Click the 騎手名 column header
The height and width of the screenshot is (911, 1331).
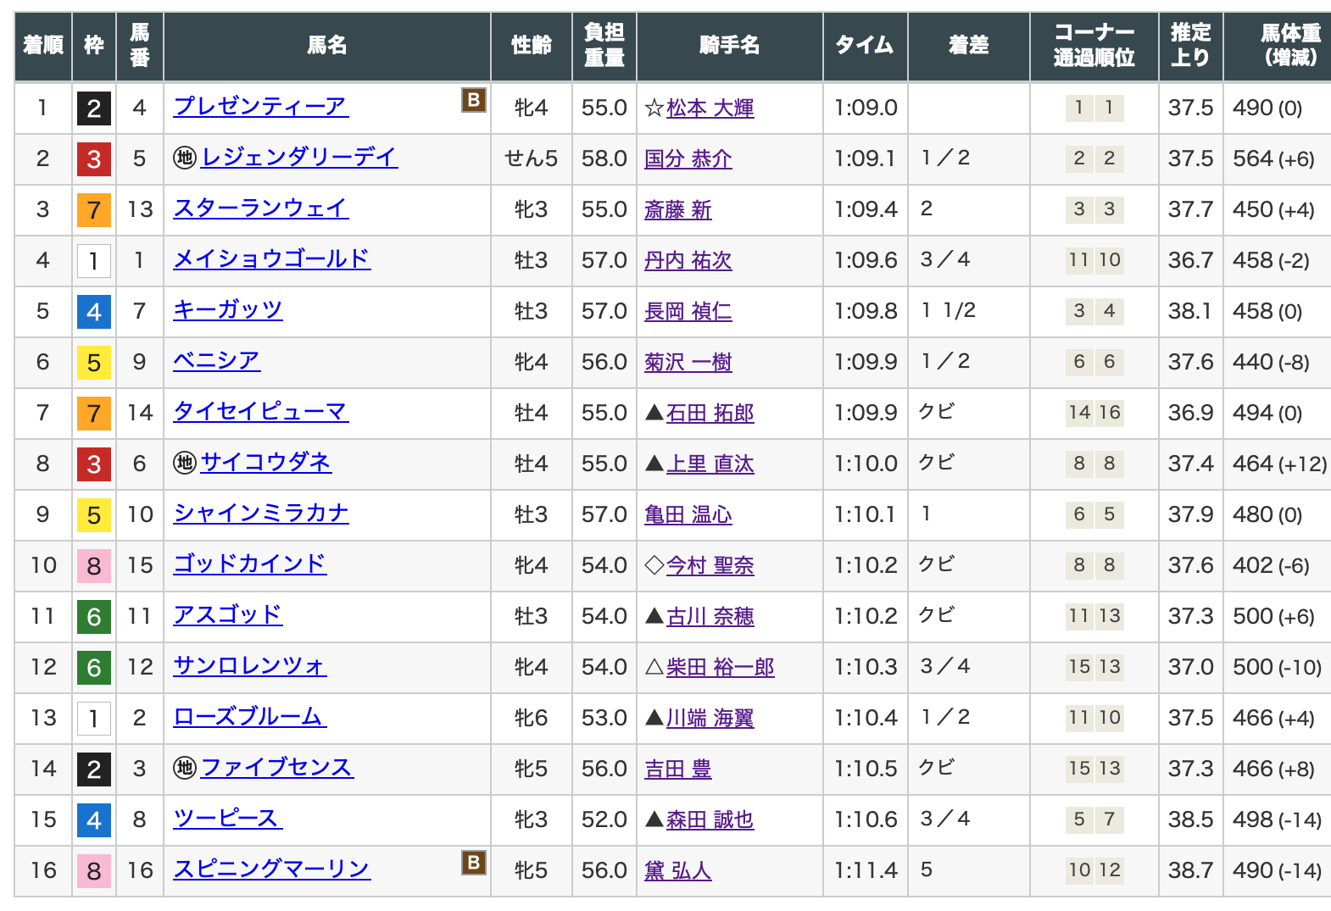coord(729,46)
